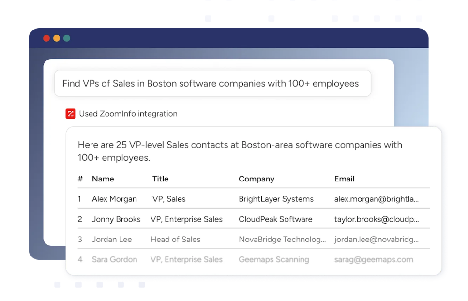
Task: Click company 'BrightLayer Systems'
Action: coord(276,199)
